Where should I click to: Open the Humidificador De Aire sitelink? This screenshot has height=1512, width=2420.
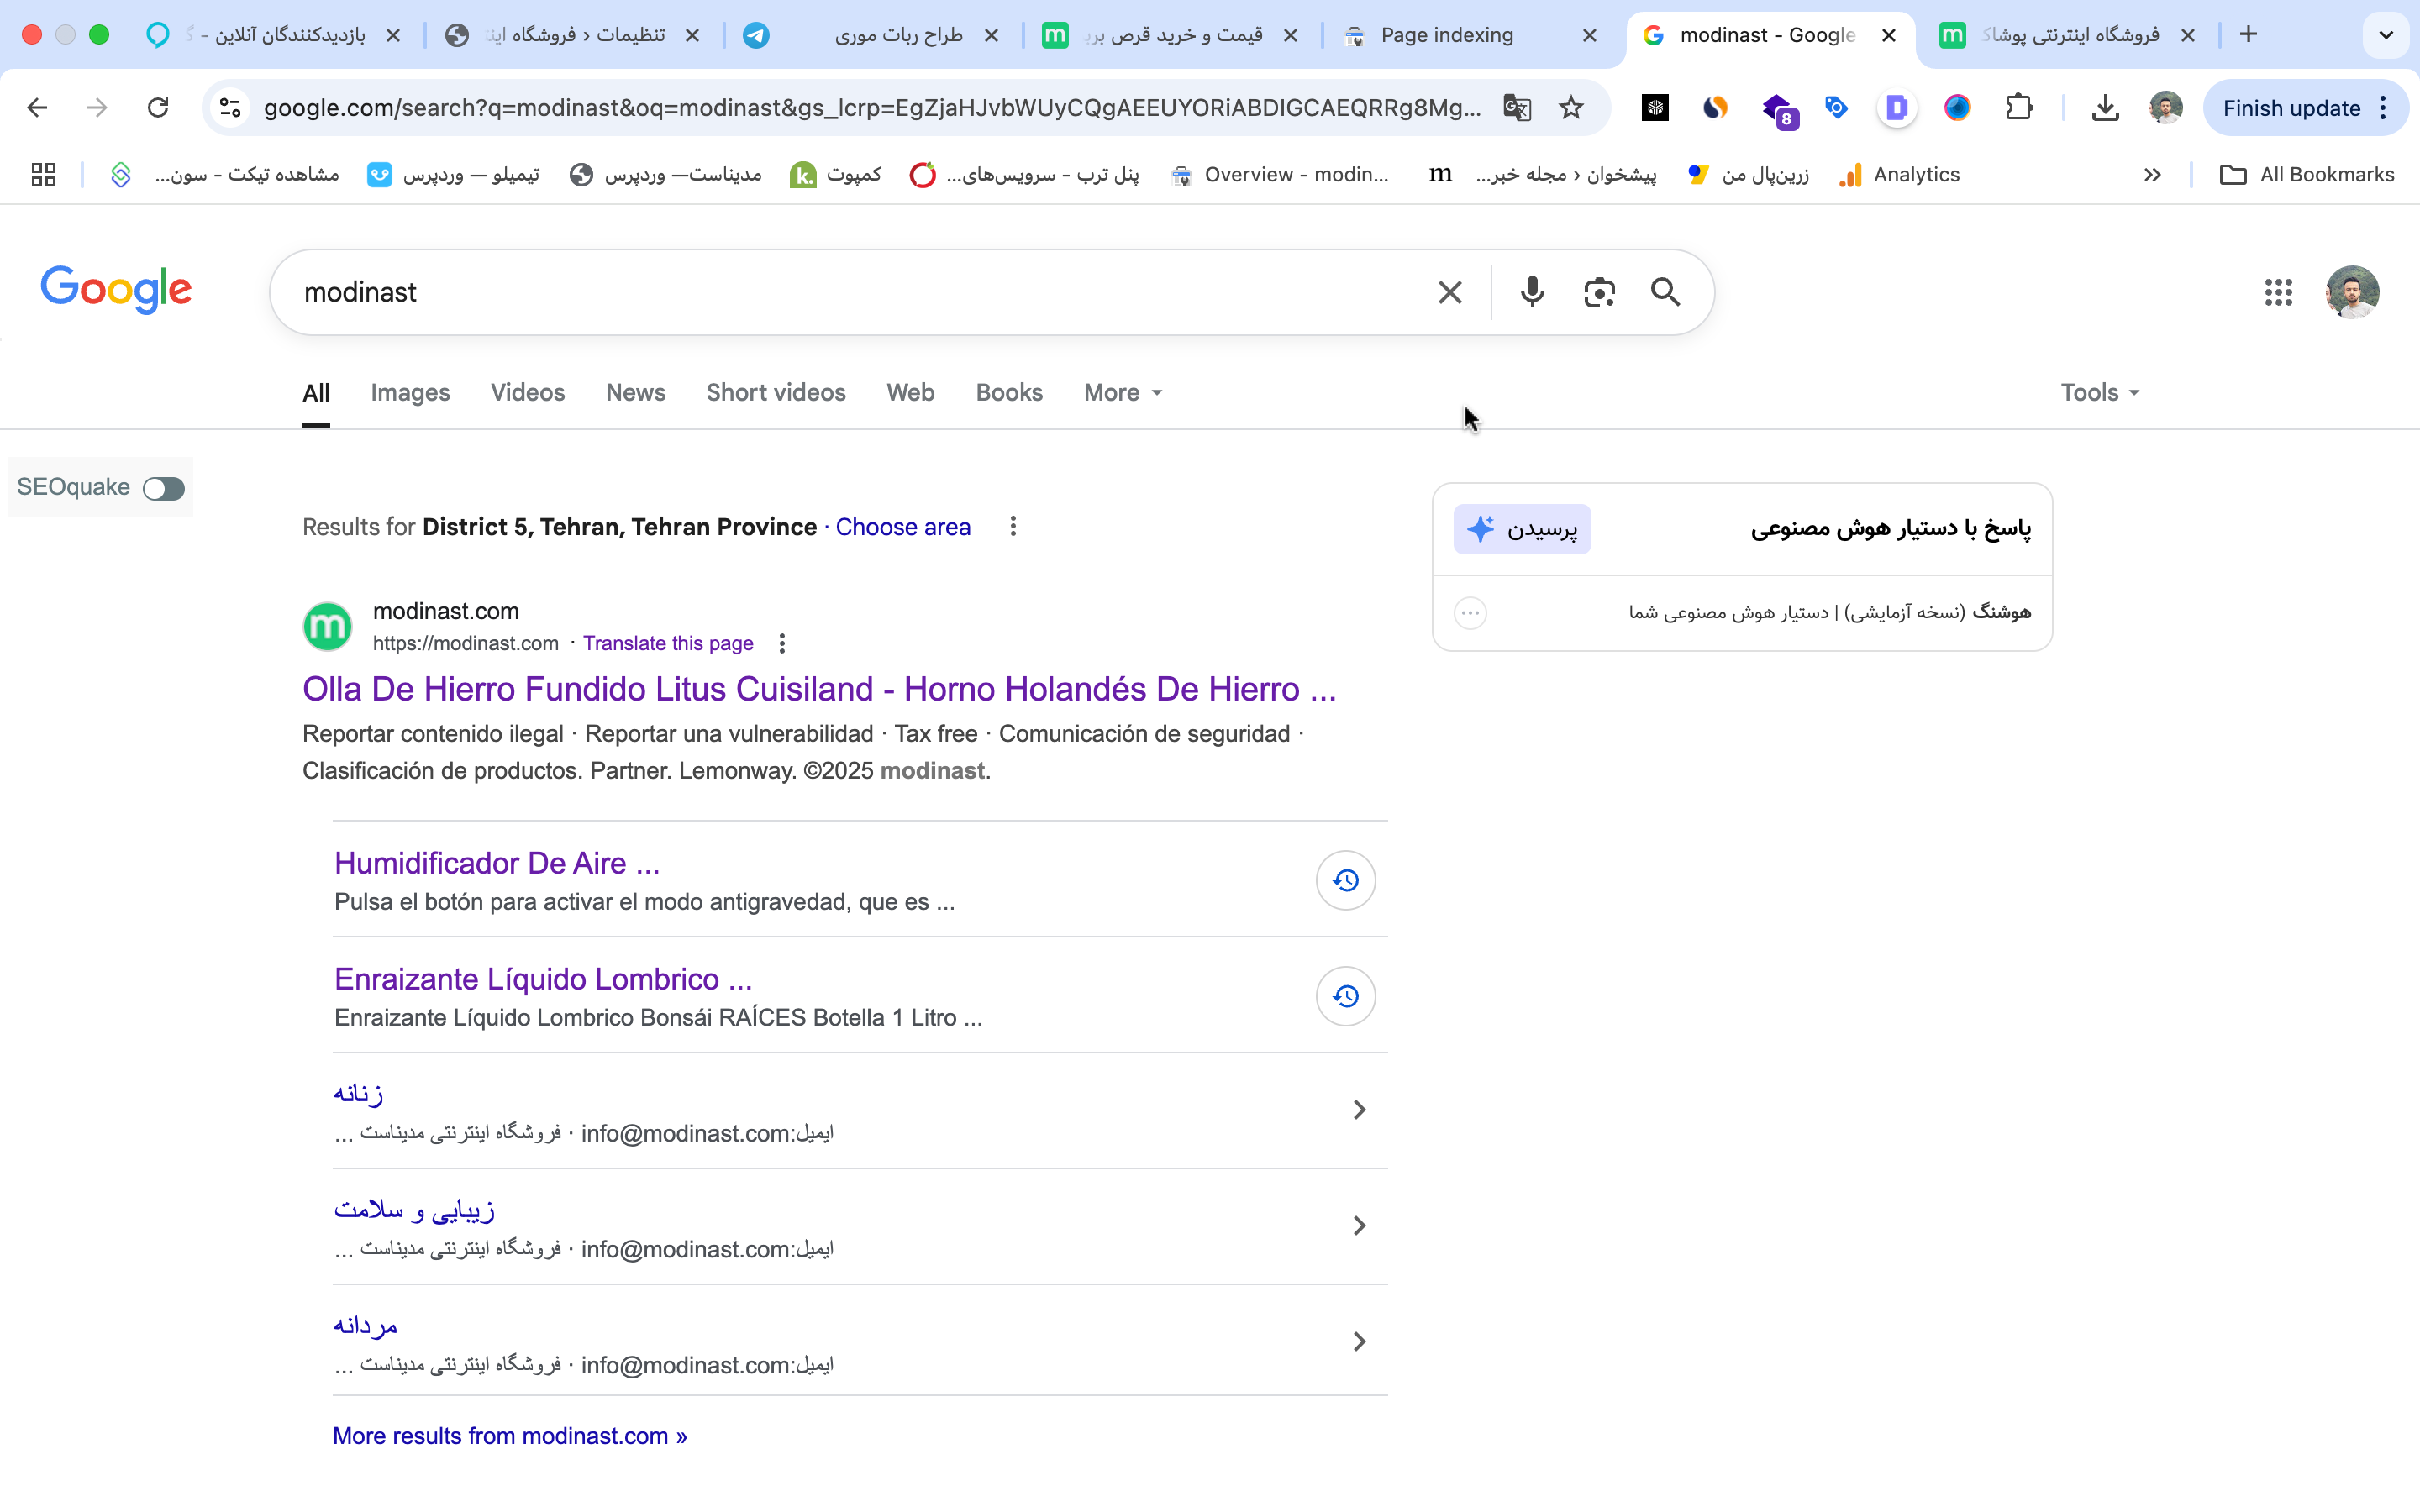point(497,863)
